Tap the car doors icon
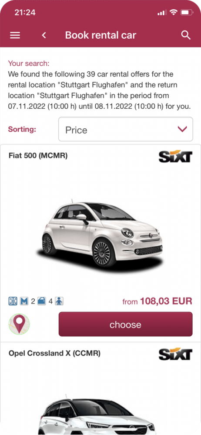The image size is (201, 435). click(41, 301)
